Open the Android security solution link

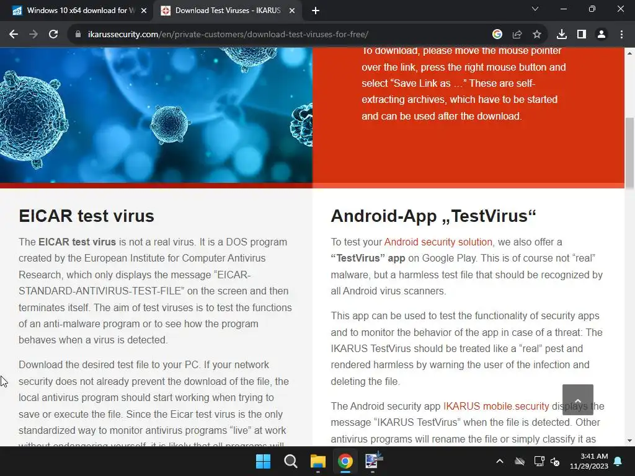coord(438,242)
